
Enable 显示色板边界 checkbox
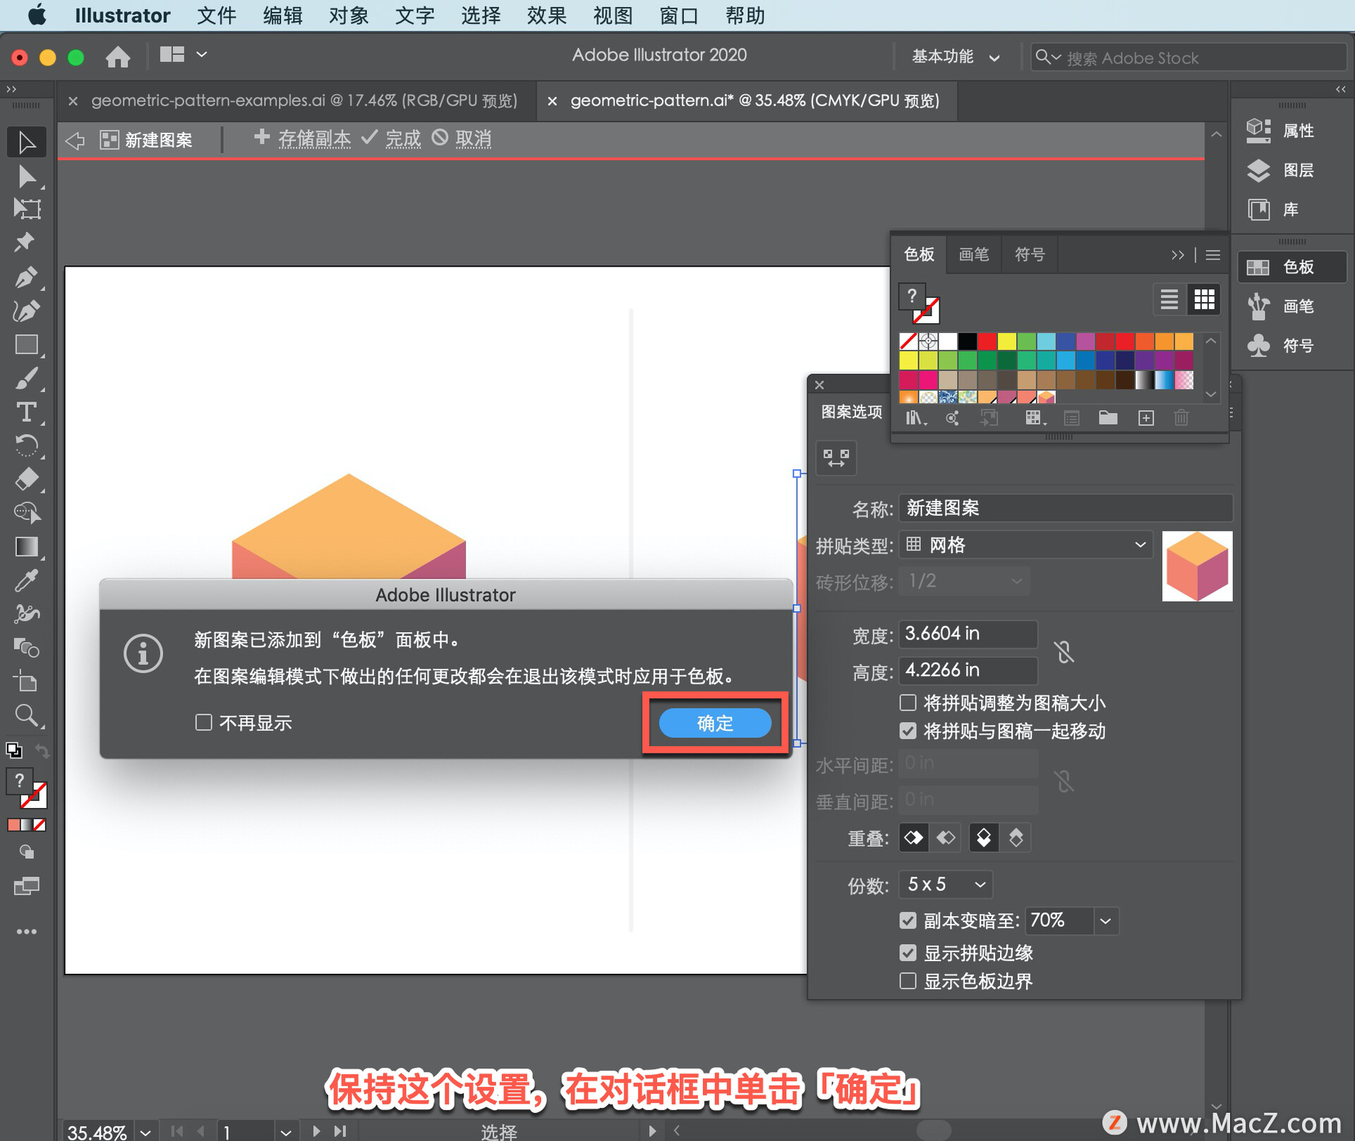(x=908, y=982)
